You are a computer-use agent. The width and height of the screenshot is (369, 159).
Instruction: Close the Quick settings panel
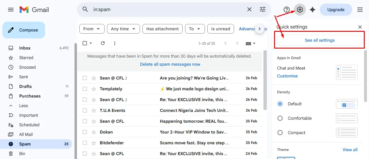click(360, 27)
